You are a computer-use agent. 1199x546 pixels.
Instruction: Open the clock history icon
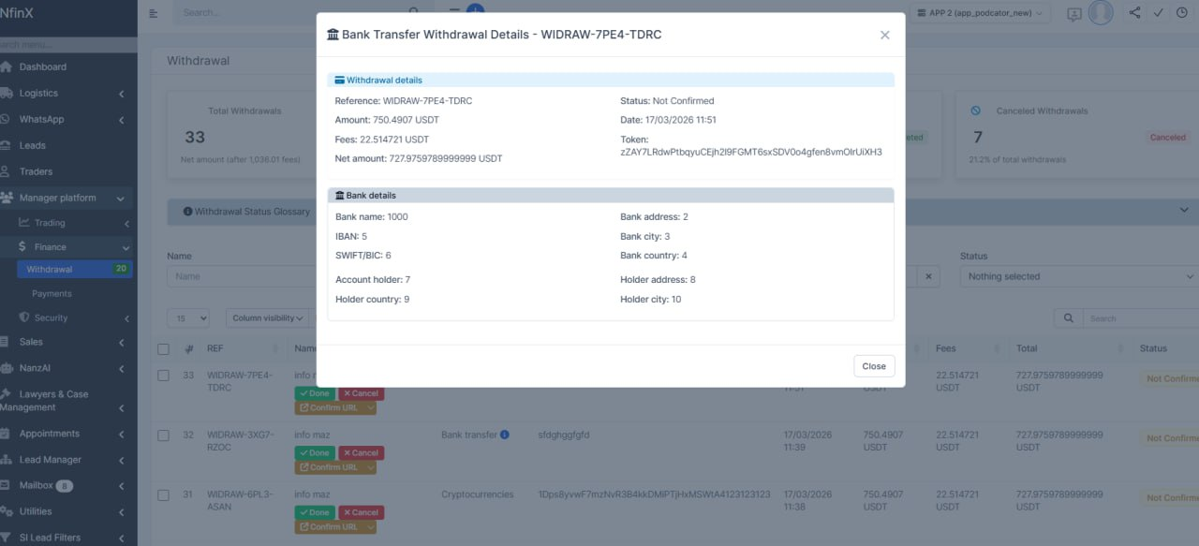pos(1181,13)
